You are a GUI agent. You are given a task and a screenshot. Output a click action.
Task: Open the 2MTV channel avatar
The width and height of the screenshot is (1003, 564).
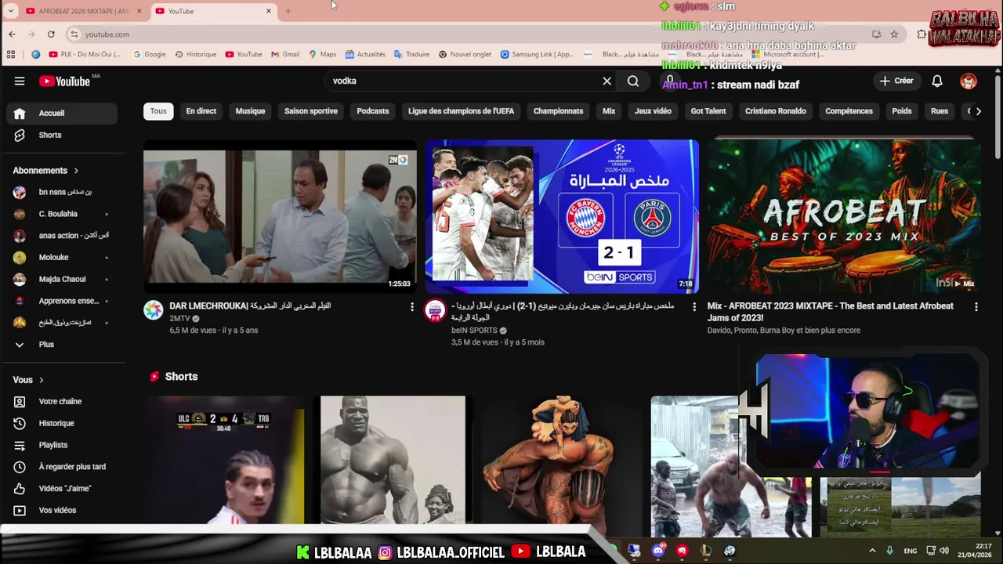point(154,310)
